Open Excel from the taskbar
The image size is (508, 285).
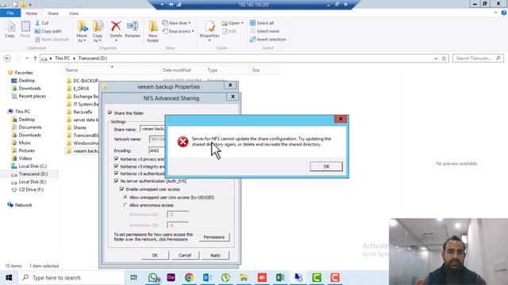tap(280, 277)
